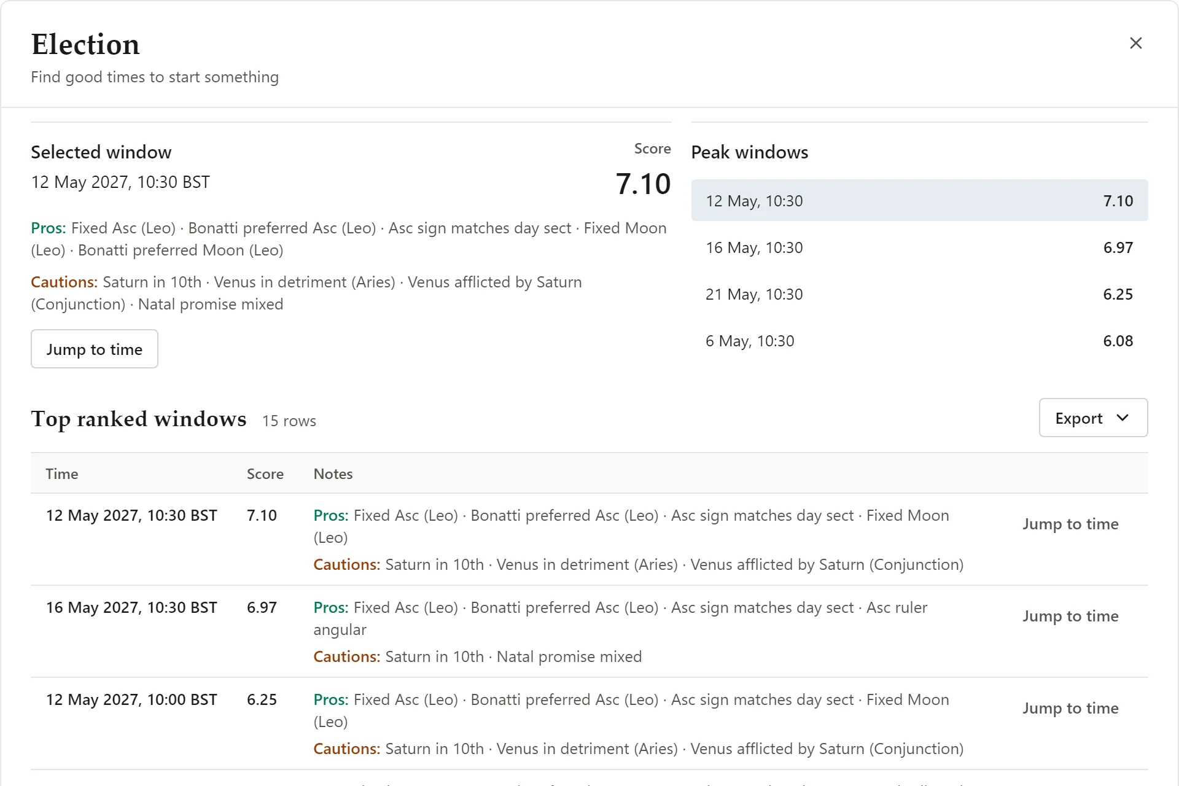The width and height of the screenshot is (1179, 786).
Task: Click the 15 rows count label
Action: [x=289, y=421]
